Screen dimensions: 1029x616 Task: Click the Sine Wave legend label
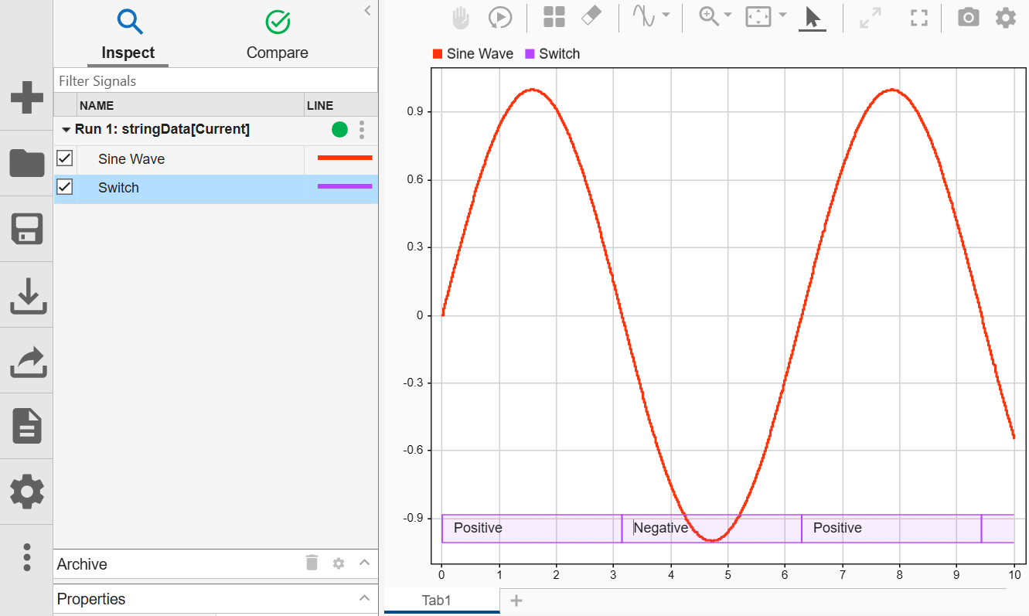click(x=480, y=54)
